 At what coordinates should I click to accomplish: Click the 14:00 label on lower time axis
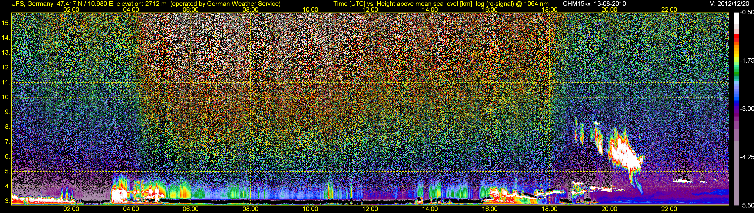click(430, 209)
